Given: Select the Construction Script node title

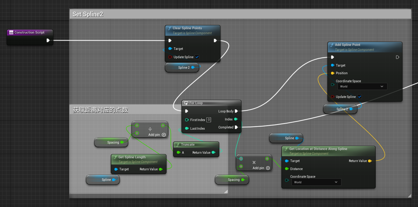Looking at the screenshot, I should [29, 32].
